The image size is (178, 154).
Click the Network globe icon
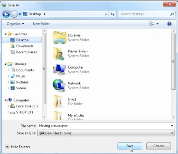click(x=59, y=85)
